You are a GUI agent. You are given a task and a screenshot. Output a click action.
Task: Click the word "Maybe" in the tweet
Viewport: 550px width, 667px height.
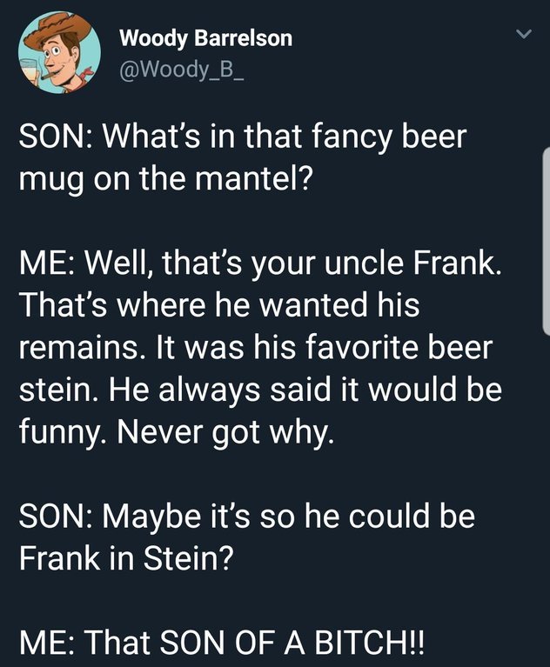[170, 519]
